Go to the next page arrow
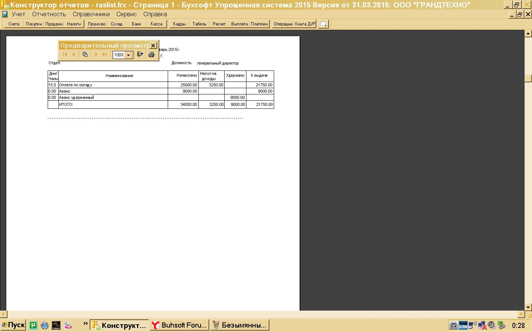This screenshot has height=332, width=532. point(96,55)
